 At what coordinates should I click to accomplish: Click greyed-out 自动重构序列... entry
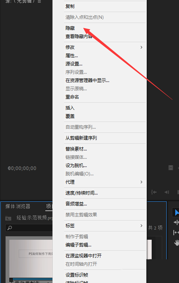(x=81, y=127)
